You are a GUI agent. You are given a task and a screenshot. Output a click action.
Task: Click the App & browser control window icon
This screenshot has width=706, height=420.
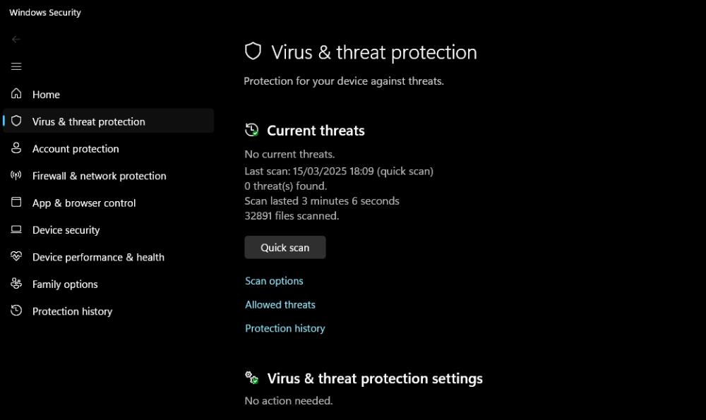point(16,202)
